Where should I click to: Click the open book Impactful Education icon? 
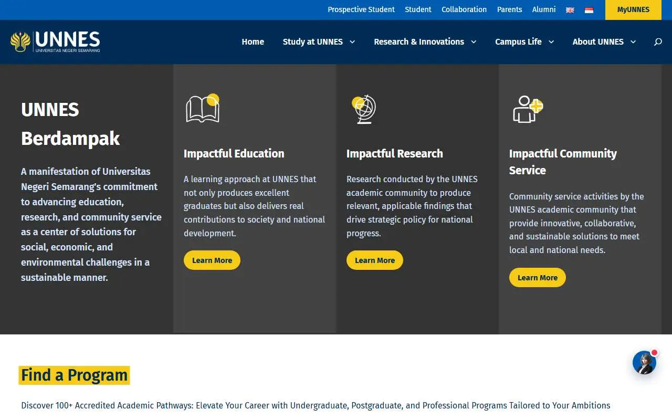tap(203, 108)
